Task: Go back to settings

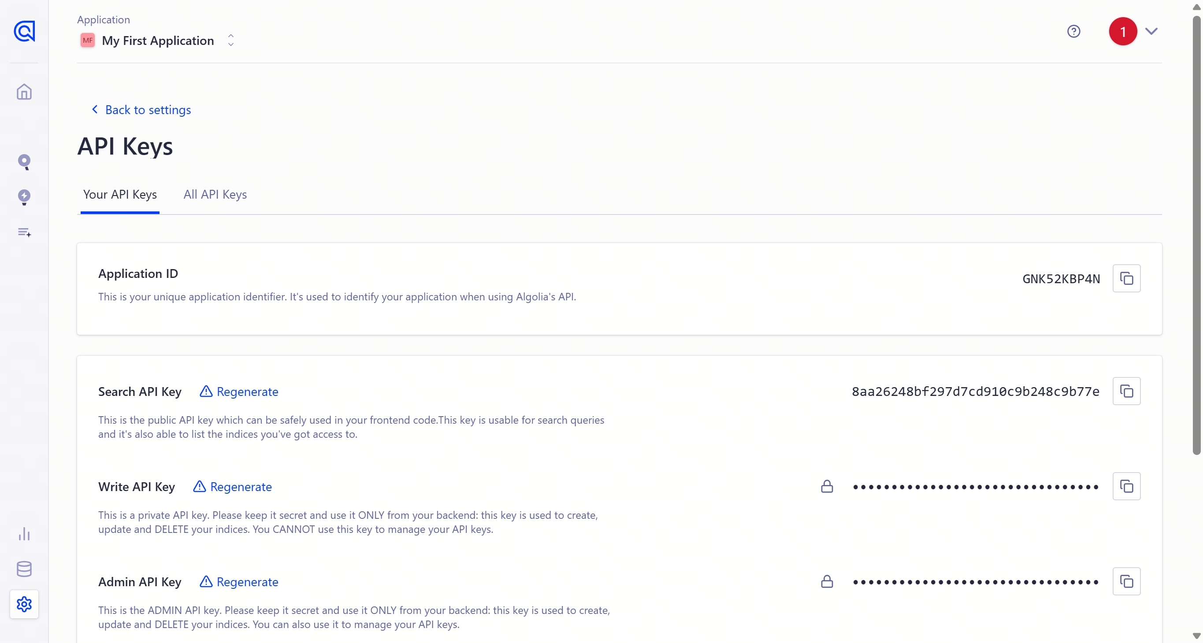Action: coord(141,110)
